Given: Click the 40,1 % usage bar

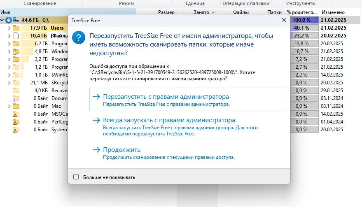Looking at the screenshot, I should coord(304,28).
